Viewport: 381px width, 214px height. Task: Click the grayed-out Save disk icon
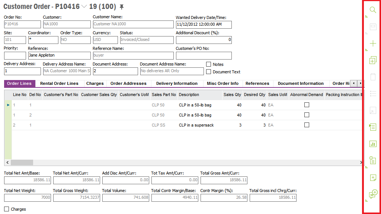(x=372, y=27)
